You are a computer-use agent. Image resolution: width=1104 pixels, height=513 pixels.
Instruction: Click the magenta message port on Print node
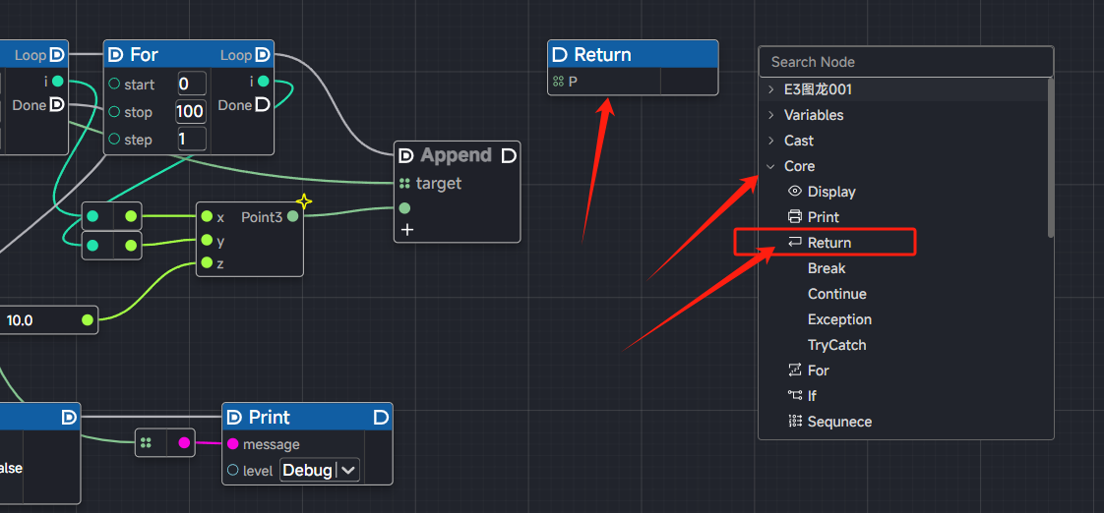pos(233,444)
